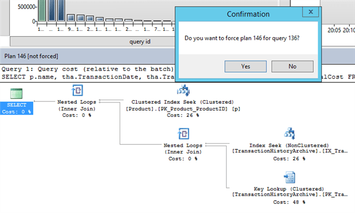Click the 'Cost: 48 %' label
The height and width of the screenshot is (213, 355).
(x=289, y=202)
